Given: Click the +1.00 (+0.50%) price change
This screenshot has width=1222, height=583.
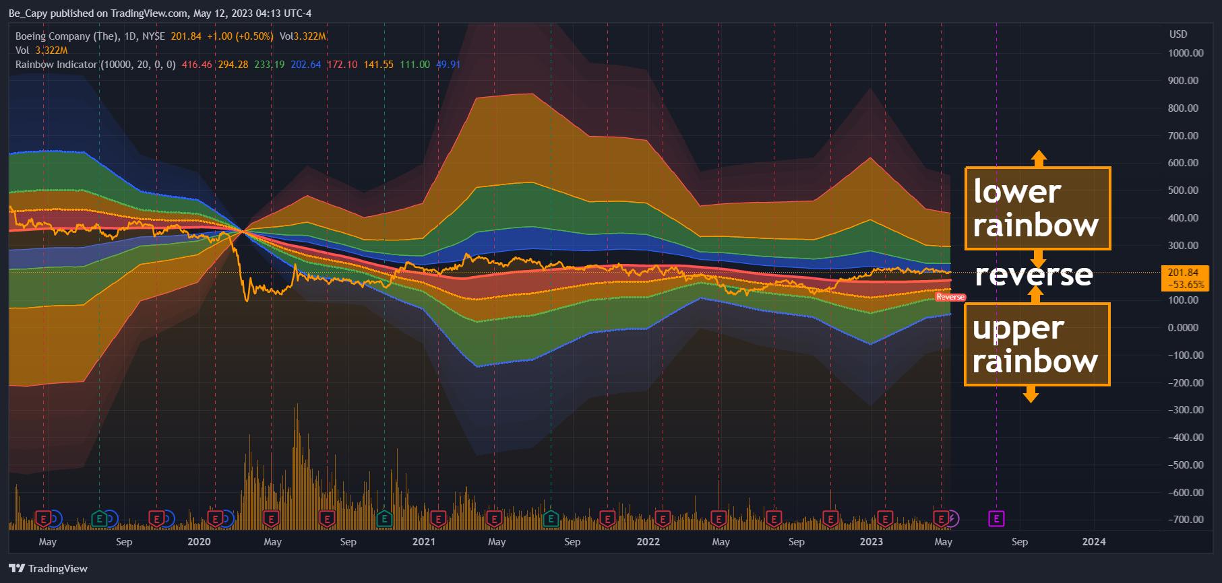Looking at the screenshot, I should tap(240, 36).
